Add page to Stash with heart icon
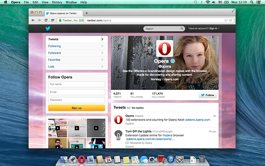265x166 pixels. [230, 20]
